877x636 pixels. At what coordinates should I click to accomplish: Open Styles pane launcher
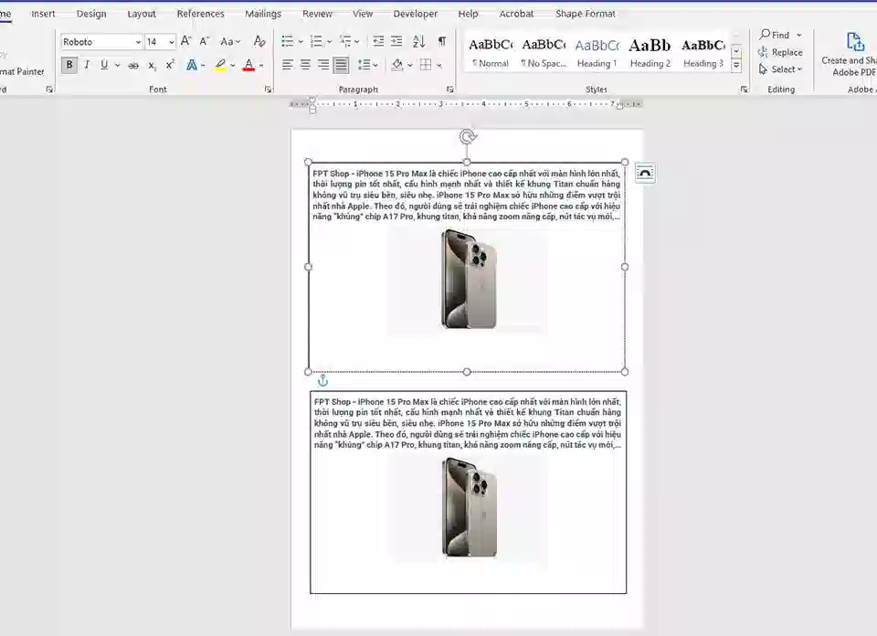744,90
